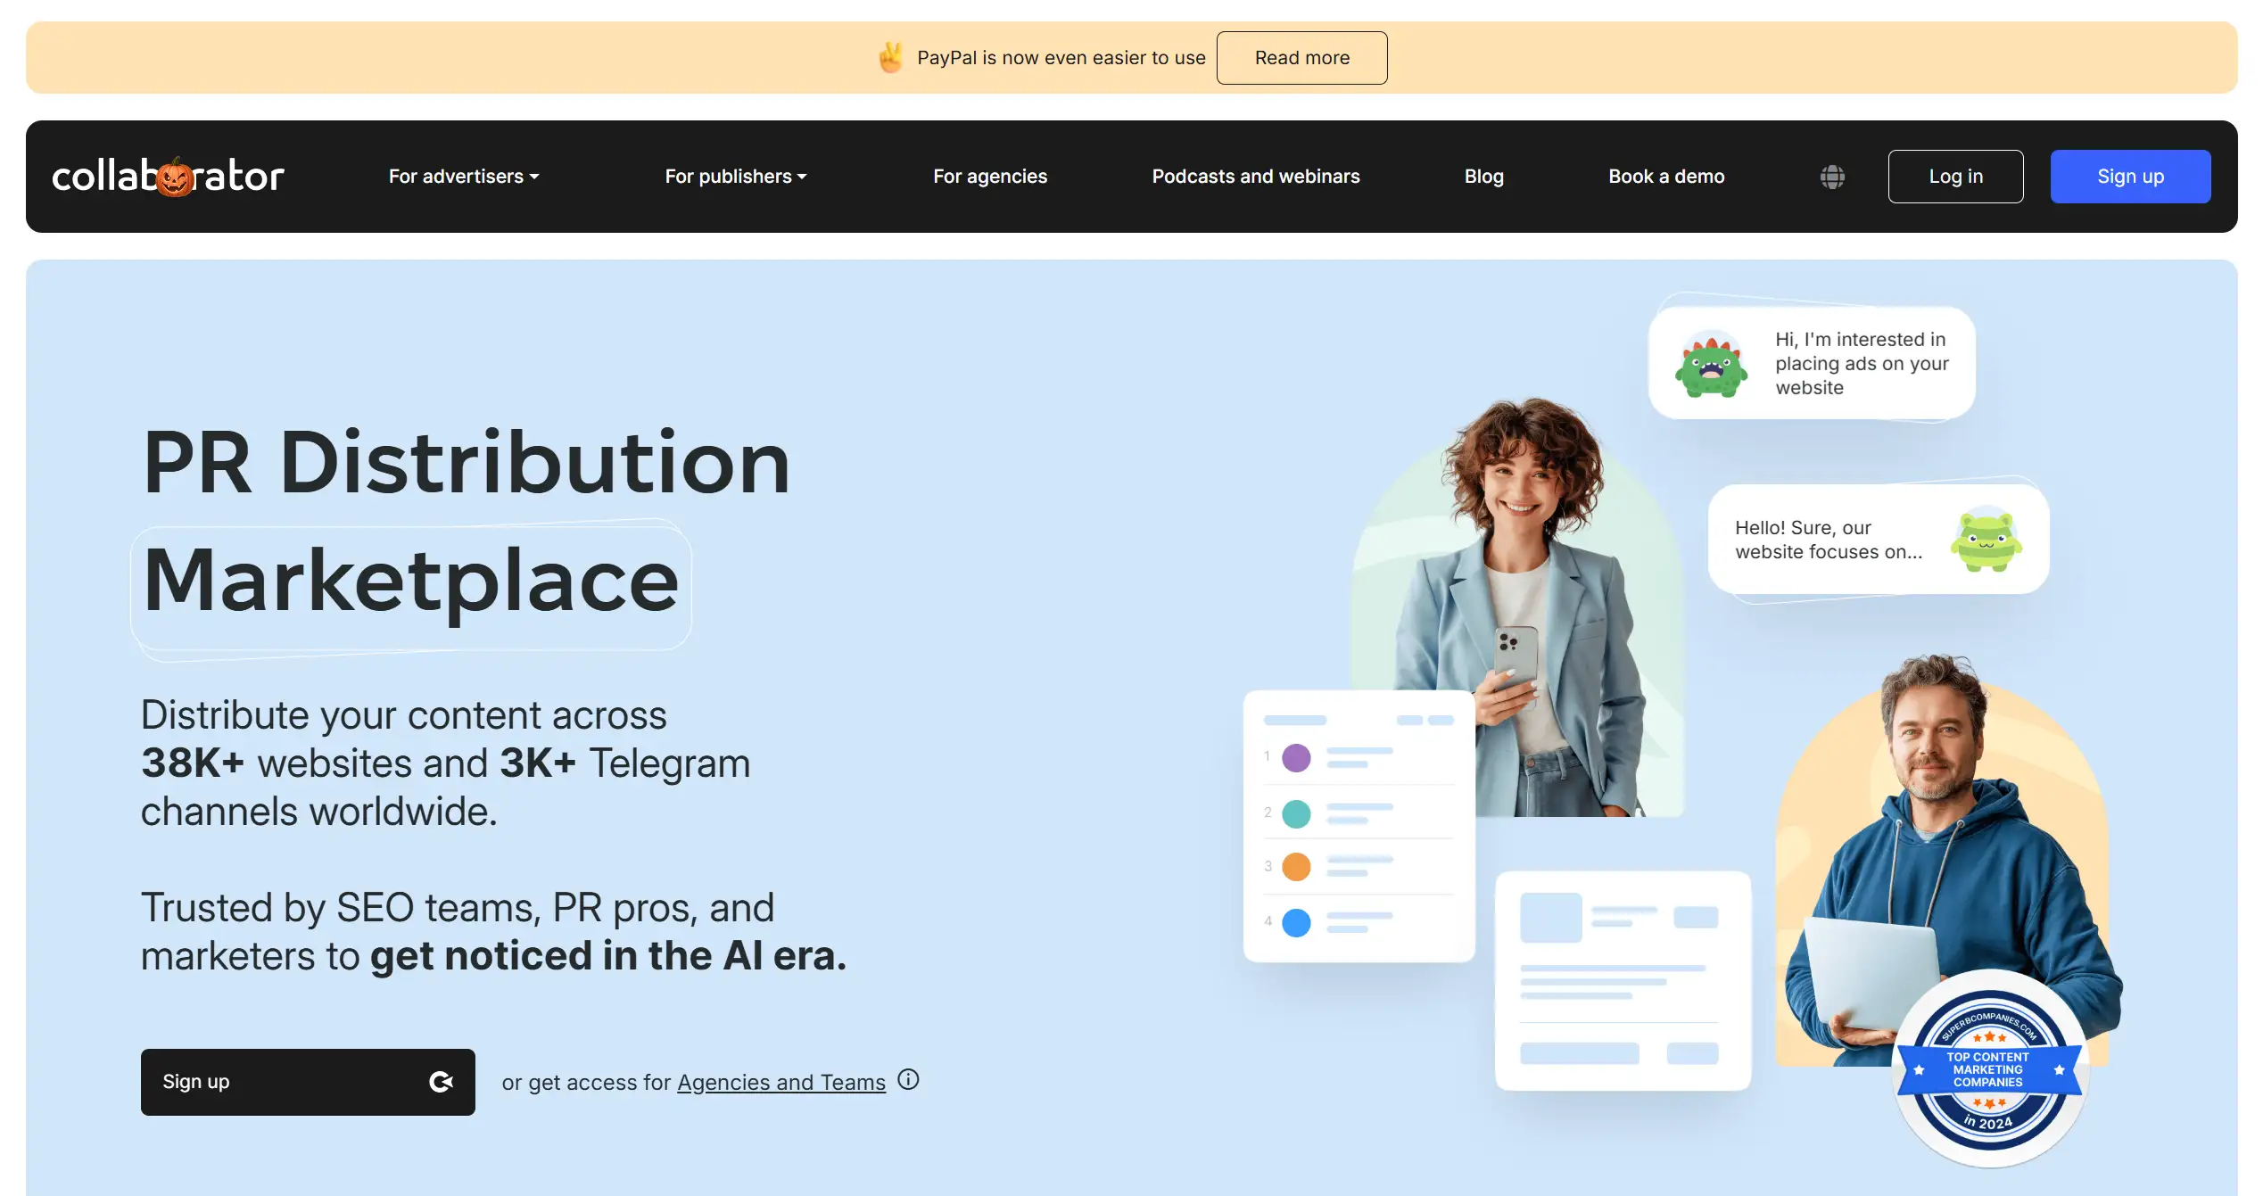Image resolution: width=2263 pixels, height=1196 pixels.
Task: Click the collaborator pumpkin logo
Action: (168, 177)
